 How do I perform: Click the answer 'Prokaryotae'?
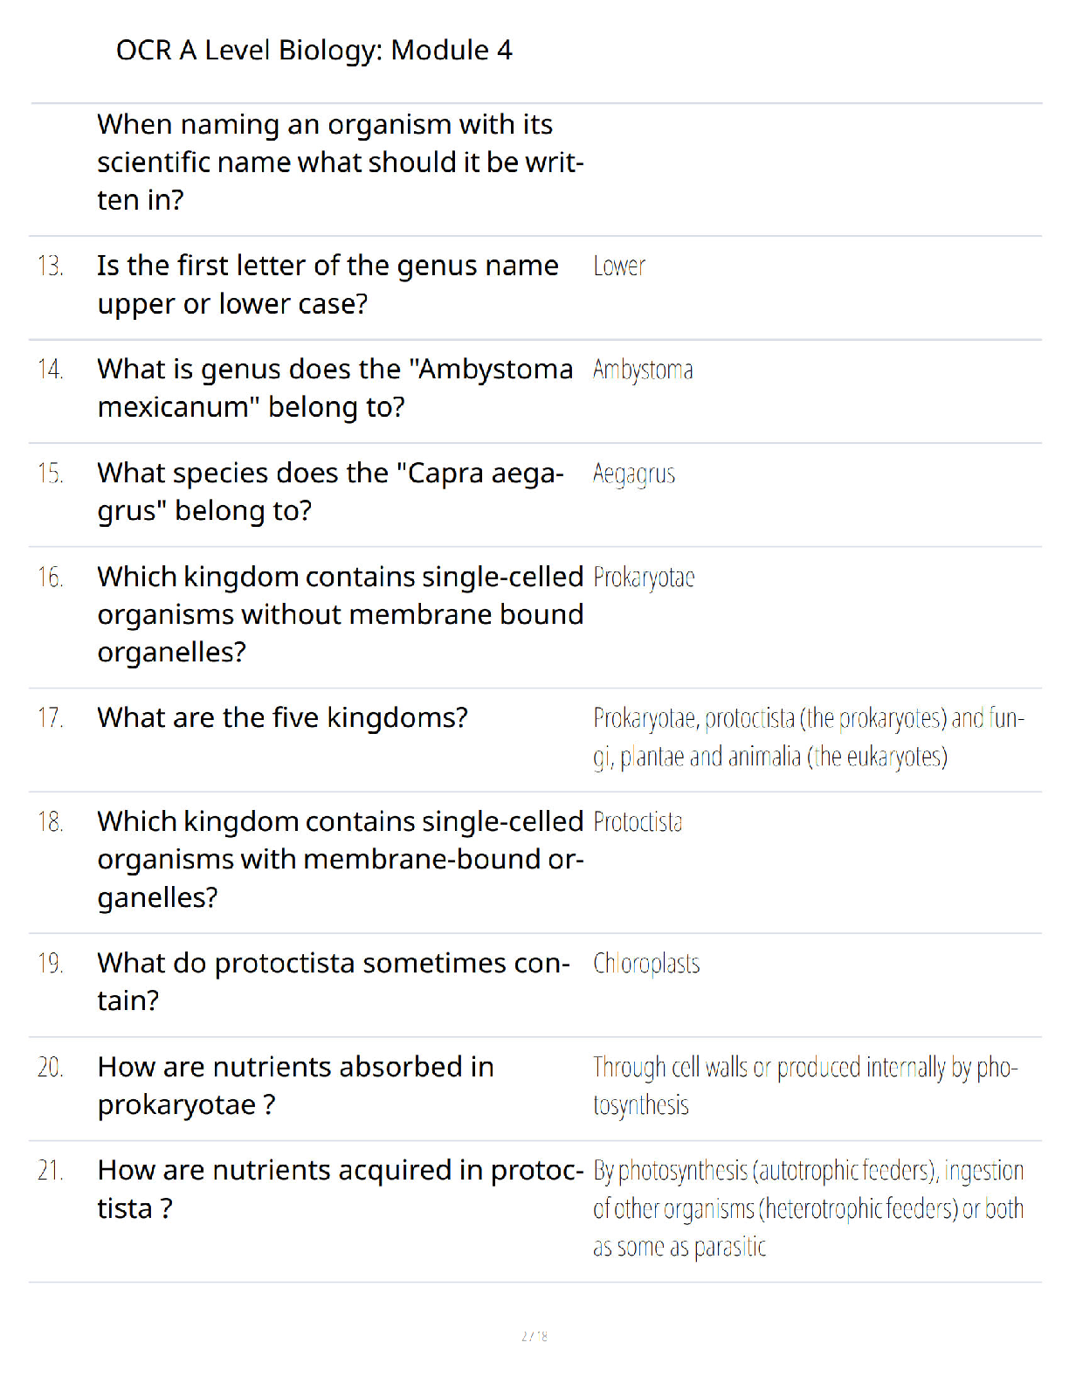tap(644, 578)
